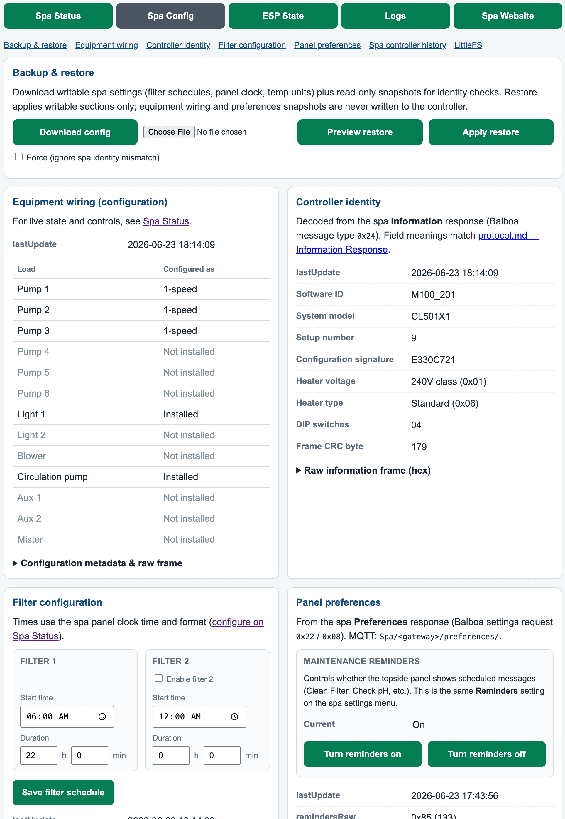Turn reminders on
Screen dimensions: 565x819
[x=363, y=754]
